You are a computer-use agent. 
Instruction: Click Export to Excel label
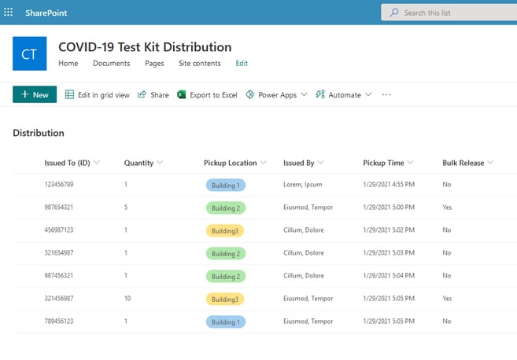pyautogui.click(x=213, y=95)
